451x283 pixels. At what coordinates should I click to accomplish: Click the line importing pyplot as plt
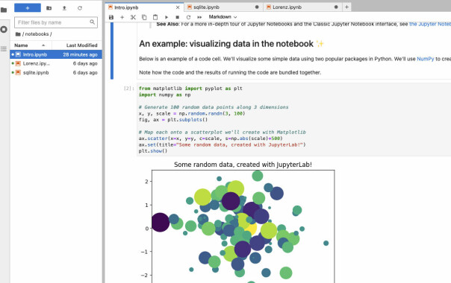click(x=190, y=89)
